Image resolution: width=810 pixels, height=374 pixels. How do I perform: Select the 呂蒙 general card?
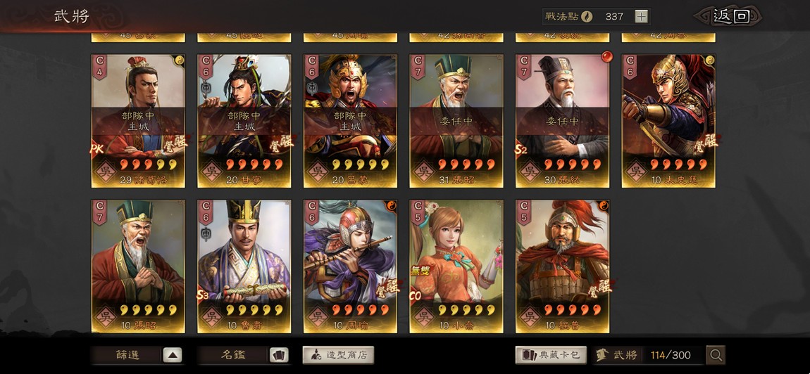350,121
